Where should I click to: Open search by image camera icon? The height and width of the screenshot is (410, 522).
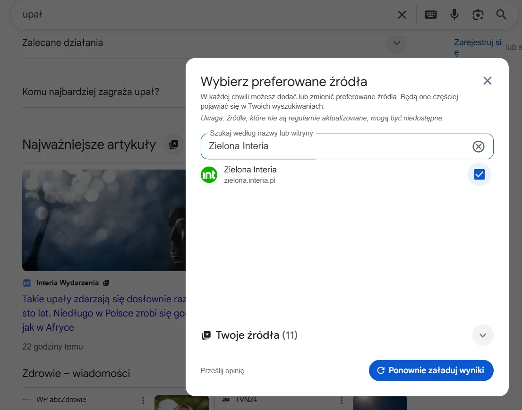point(478,15)
